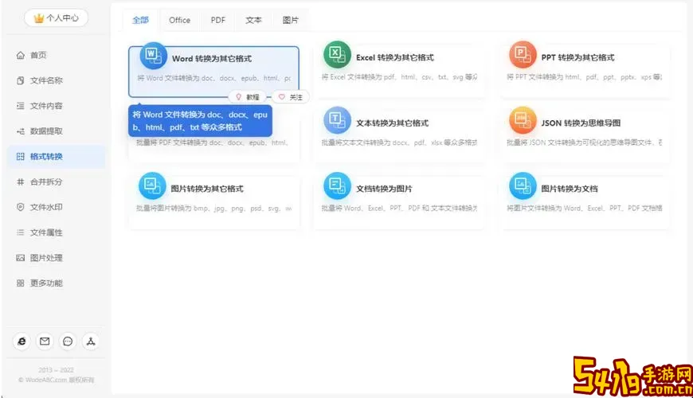
Task: Open the chat bubble icon
Action: [x=68, y=341]
